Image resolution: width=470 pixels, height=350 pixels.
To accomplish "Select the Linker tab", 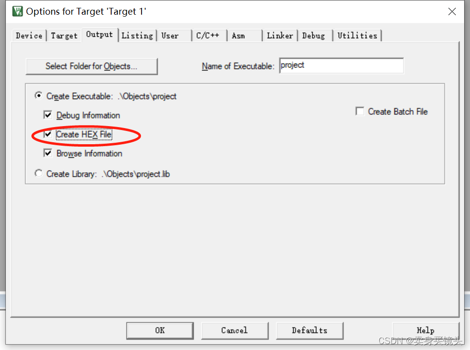I will coord(280,36).
